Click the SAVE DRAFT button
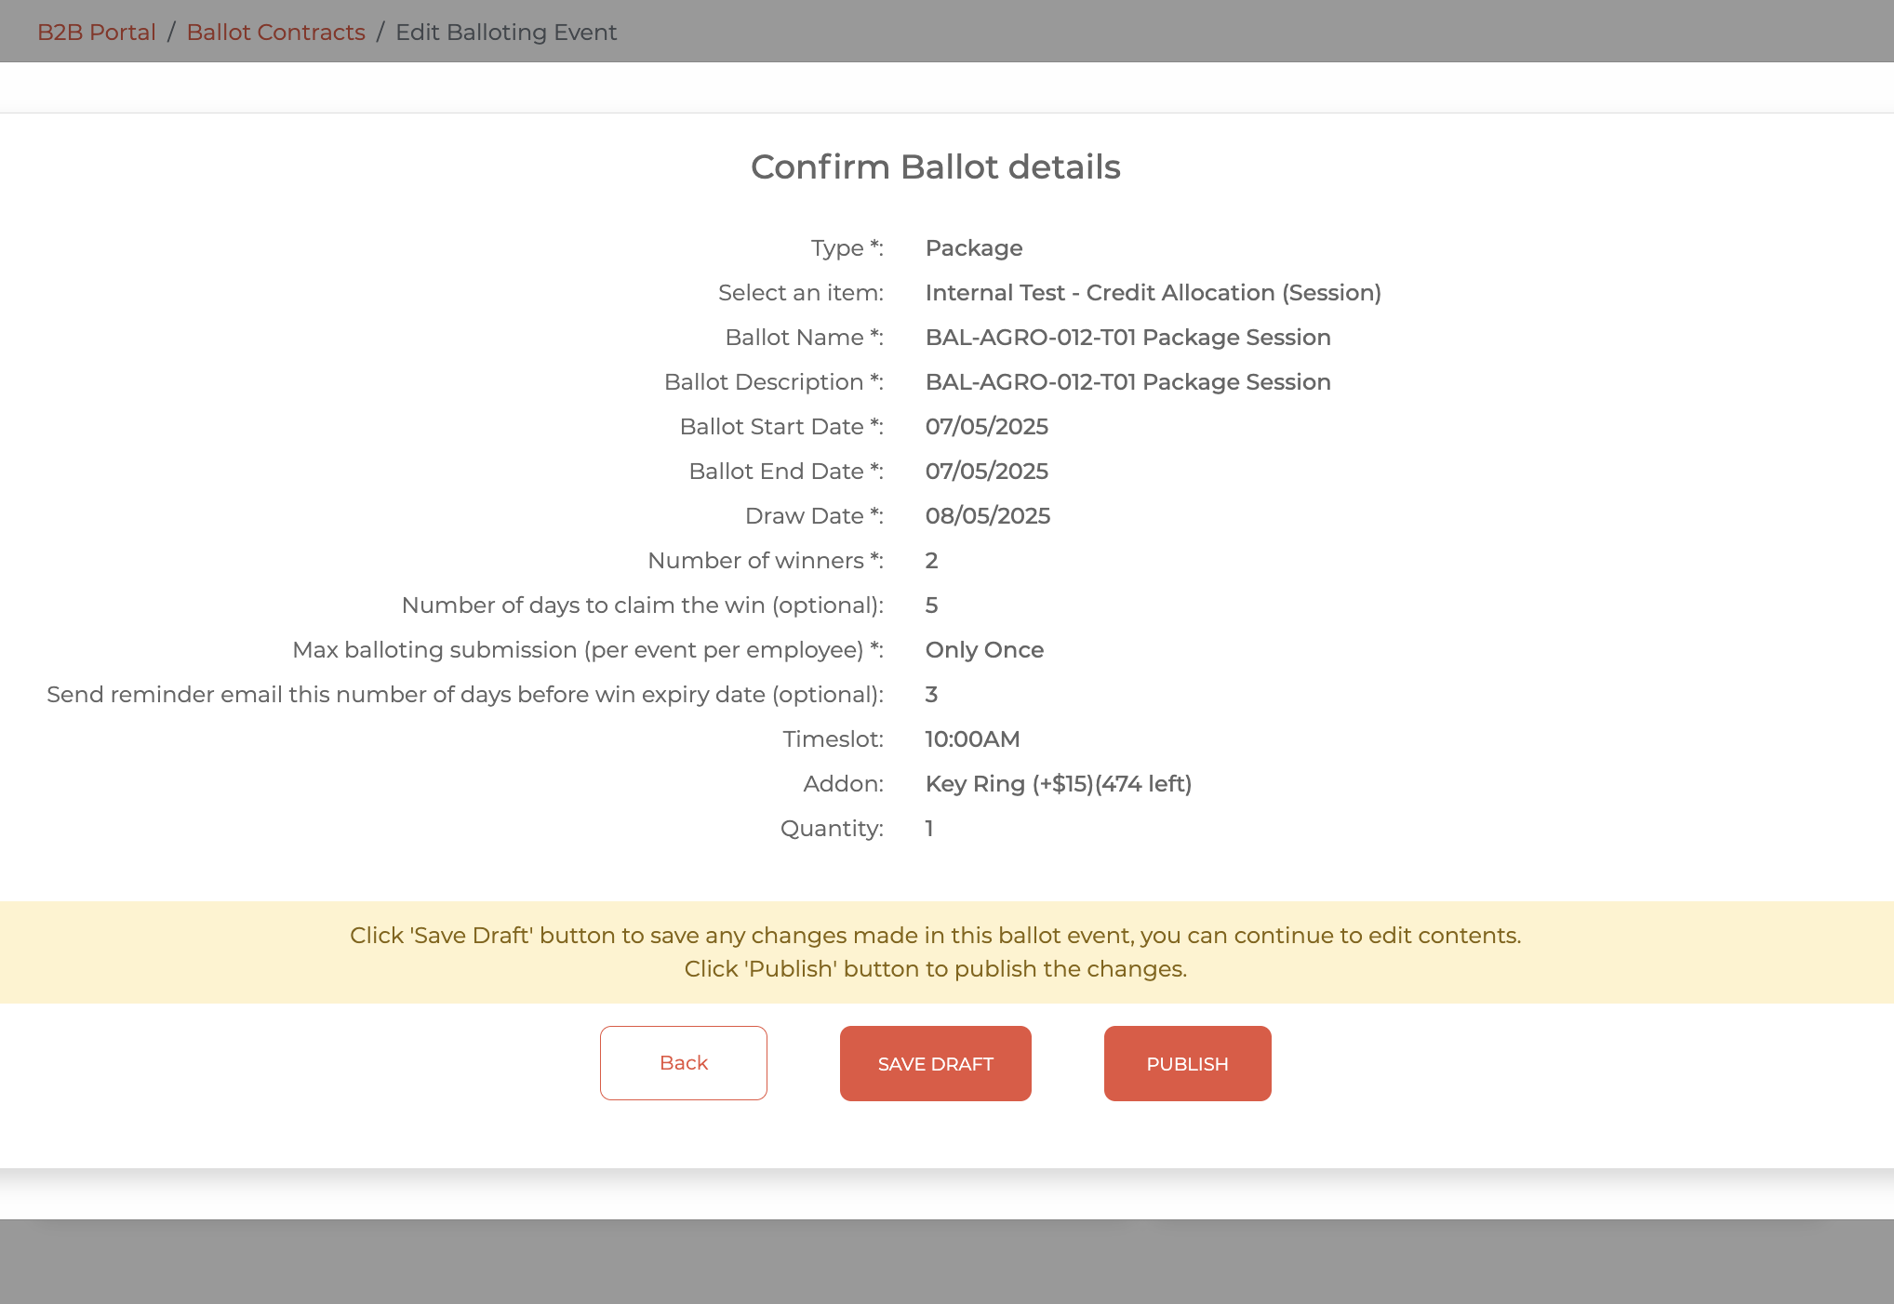 [935, 1063]
